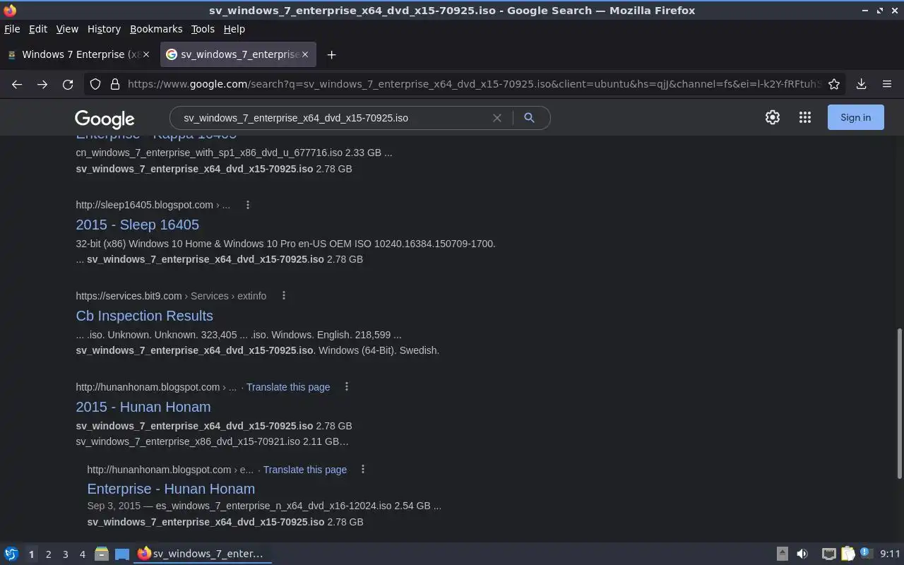Go forward one page

click(42, 84)
